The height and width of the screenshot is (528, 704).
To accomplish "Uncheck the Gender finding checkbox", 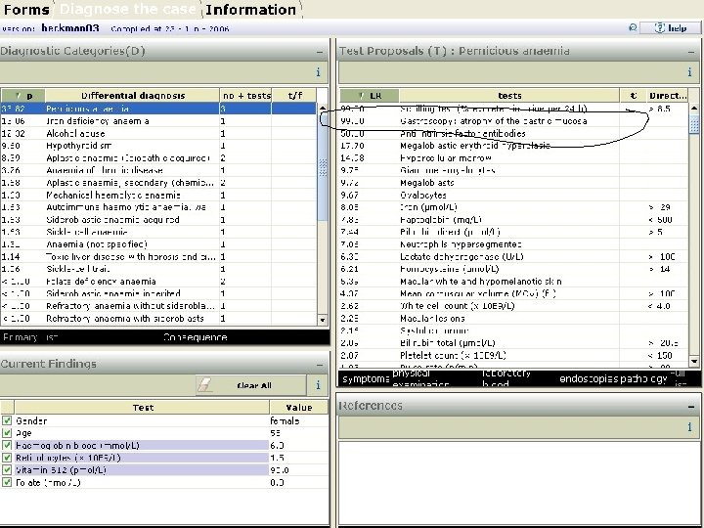I will pos(7,420).
